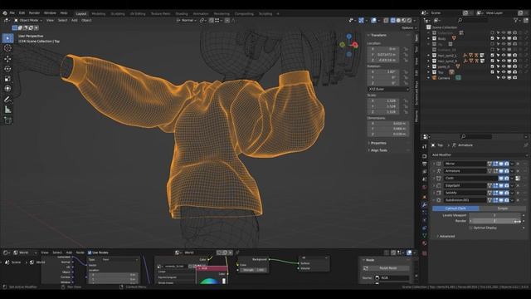Open the XYZ Euler rotation mode dropdown
The height and width of the screenshot is (299, 531).
388,89
